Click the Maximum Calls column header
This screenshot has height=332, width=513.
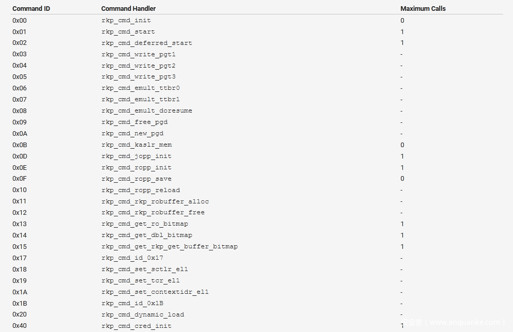click(423, 9)
